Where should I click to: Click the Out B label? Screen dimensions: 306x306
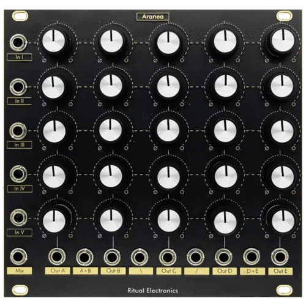point(113,271)
